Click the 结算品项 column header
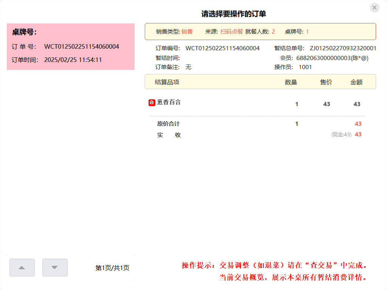 pyautogui.click(x=167, y=82)
